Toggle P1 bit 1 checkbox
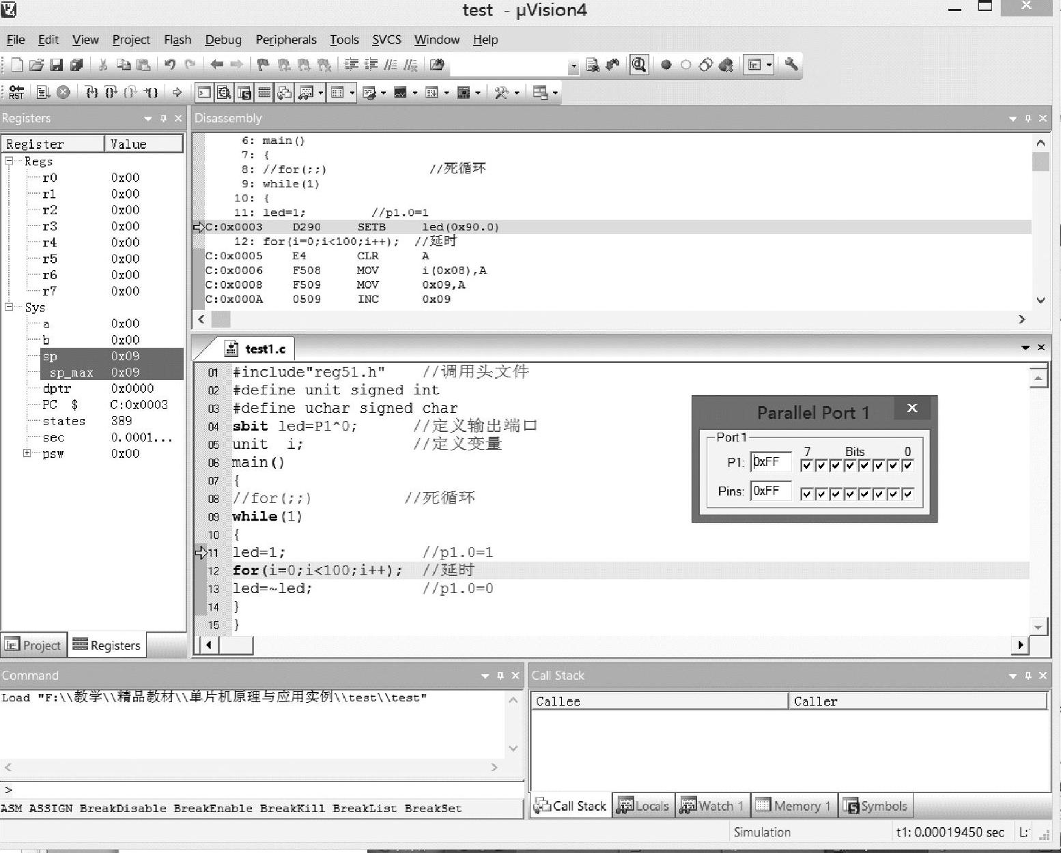Screen dimensions: 1061x853 (x=893, y=465)
